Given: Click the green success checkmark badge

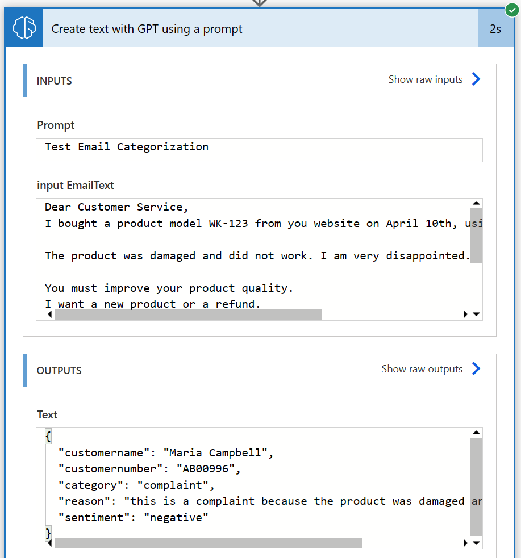Looking at the screenshot, I should click(x=512, y=10).
